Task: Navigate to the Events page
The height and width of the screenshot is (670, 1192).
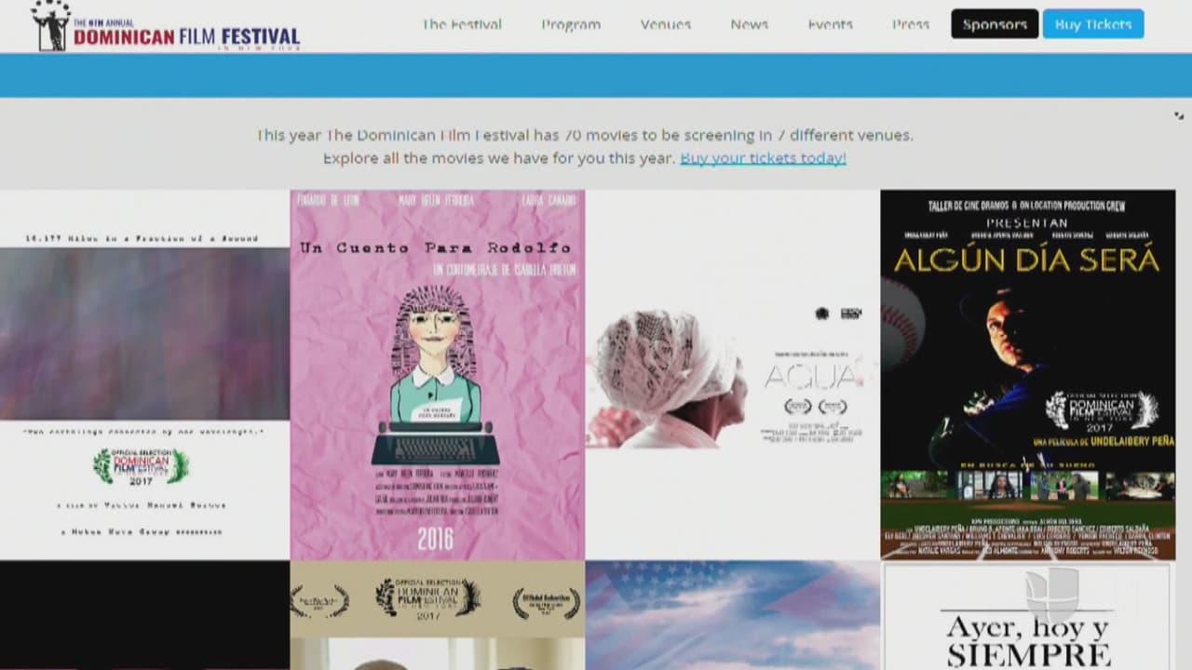Action: (830, 24)
